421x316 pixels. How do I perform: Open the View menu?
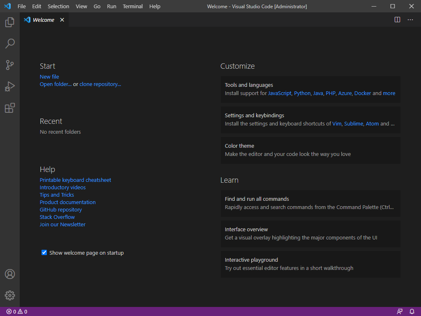point(81,6)
